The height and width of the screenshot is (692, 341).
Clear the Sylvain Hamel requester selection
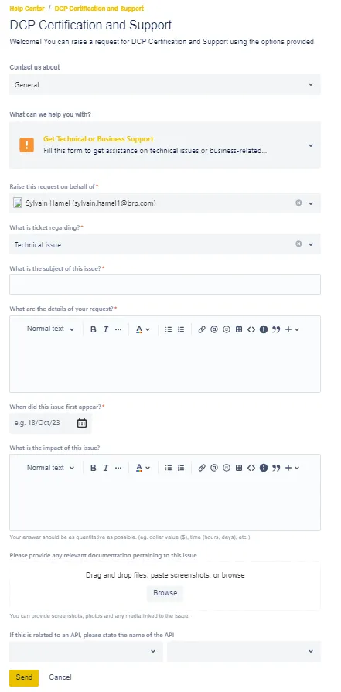point(298,203)
